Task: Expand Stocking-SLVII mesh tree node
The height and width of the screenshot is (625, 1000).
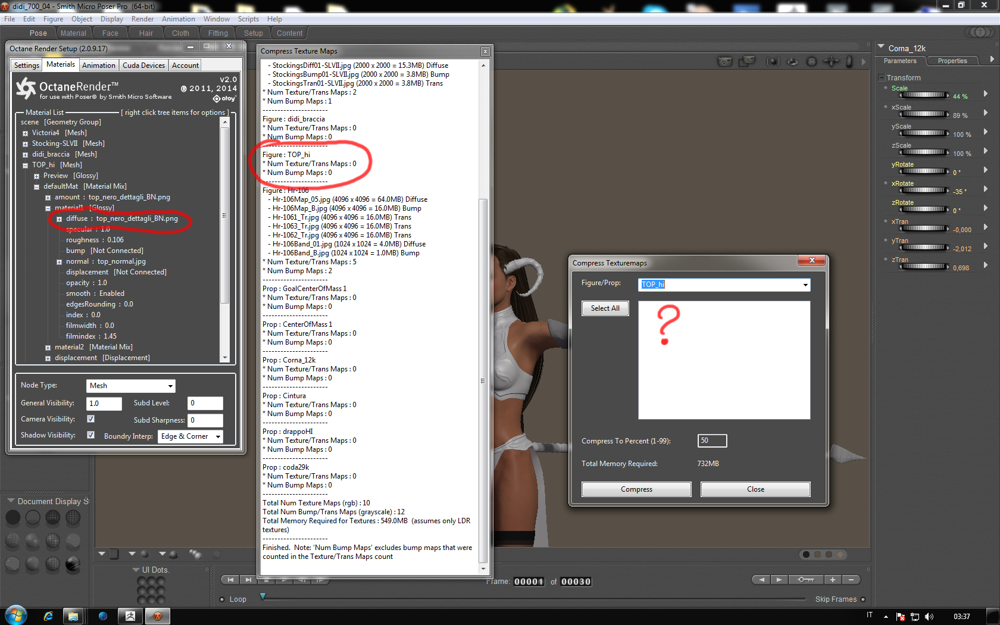Action: click(25, 144)
